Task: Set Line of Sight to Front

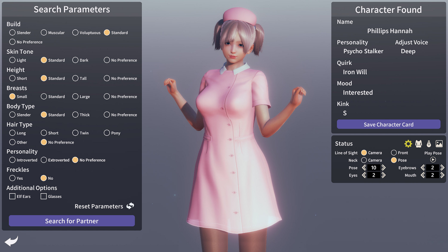Action: [x=393, y=153]
